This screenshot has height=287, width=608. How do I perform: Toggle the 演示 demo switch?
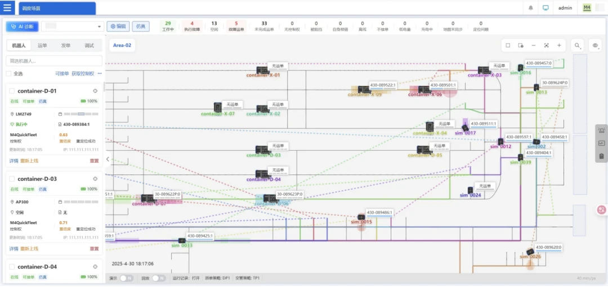[x=126, y=278]
